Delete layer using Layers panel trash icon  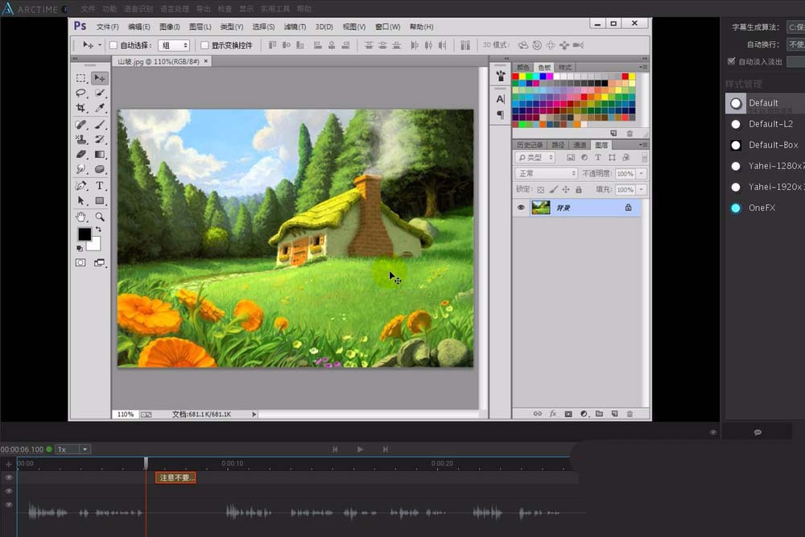pos(630,413)
